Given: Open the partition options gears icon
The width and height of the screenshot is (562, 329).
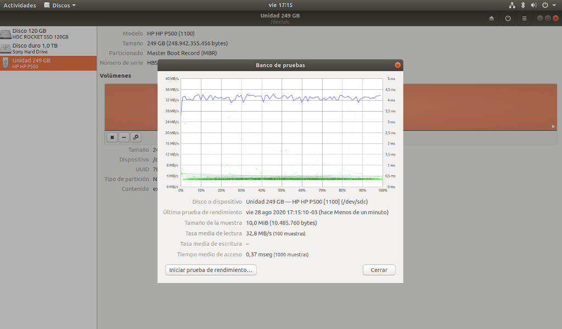Looking at the screenshot, I should [x=136, y=137].
